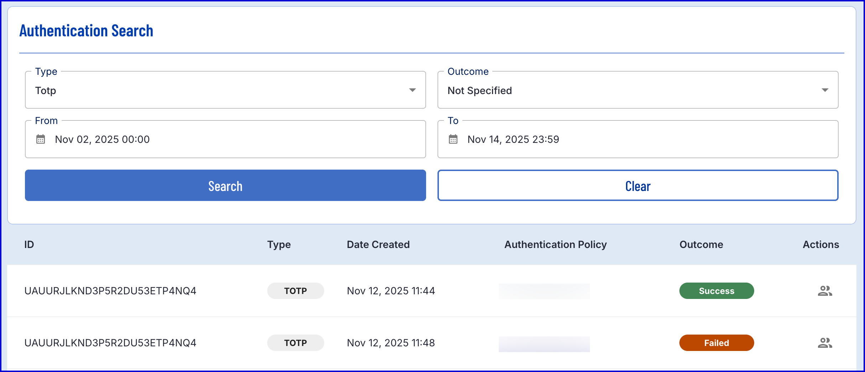Expand the Outcome dropdown arrow
Viewport: 865px width, 372px height.
(x=825, y=90)
